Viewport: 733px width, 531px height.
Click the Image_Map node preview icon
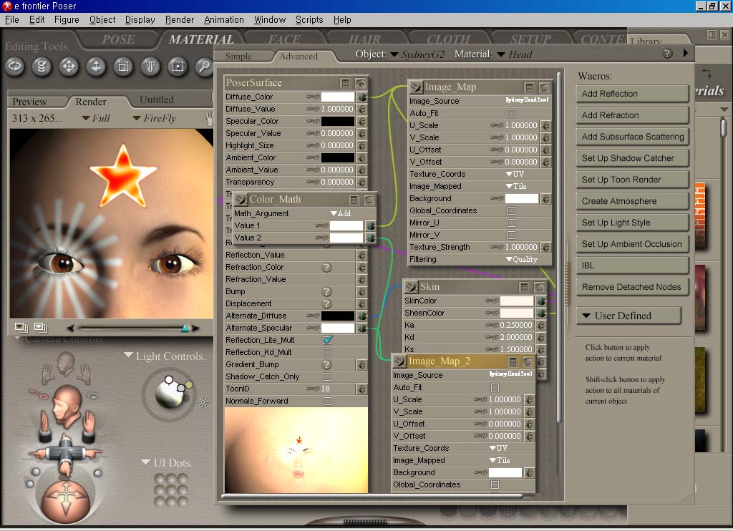(544, 87)
